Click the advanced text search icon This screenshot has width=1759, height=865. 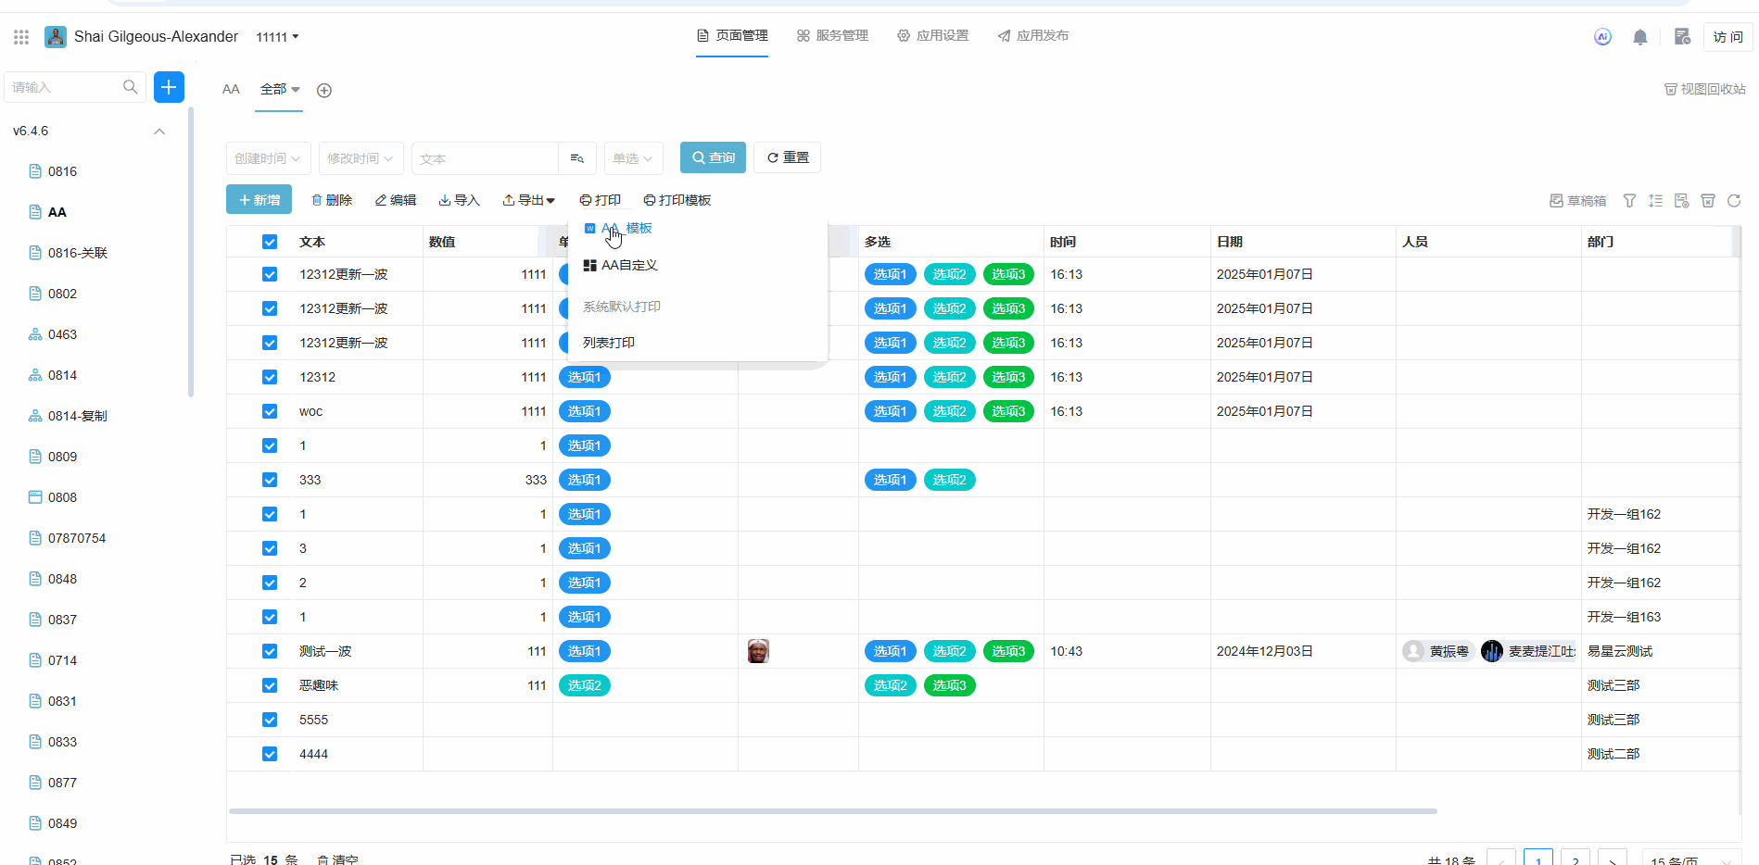[576, 158]
